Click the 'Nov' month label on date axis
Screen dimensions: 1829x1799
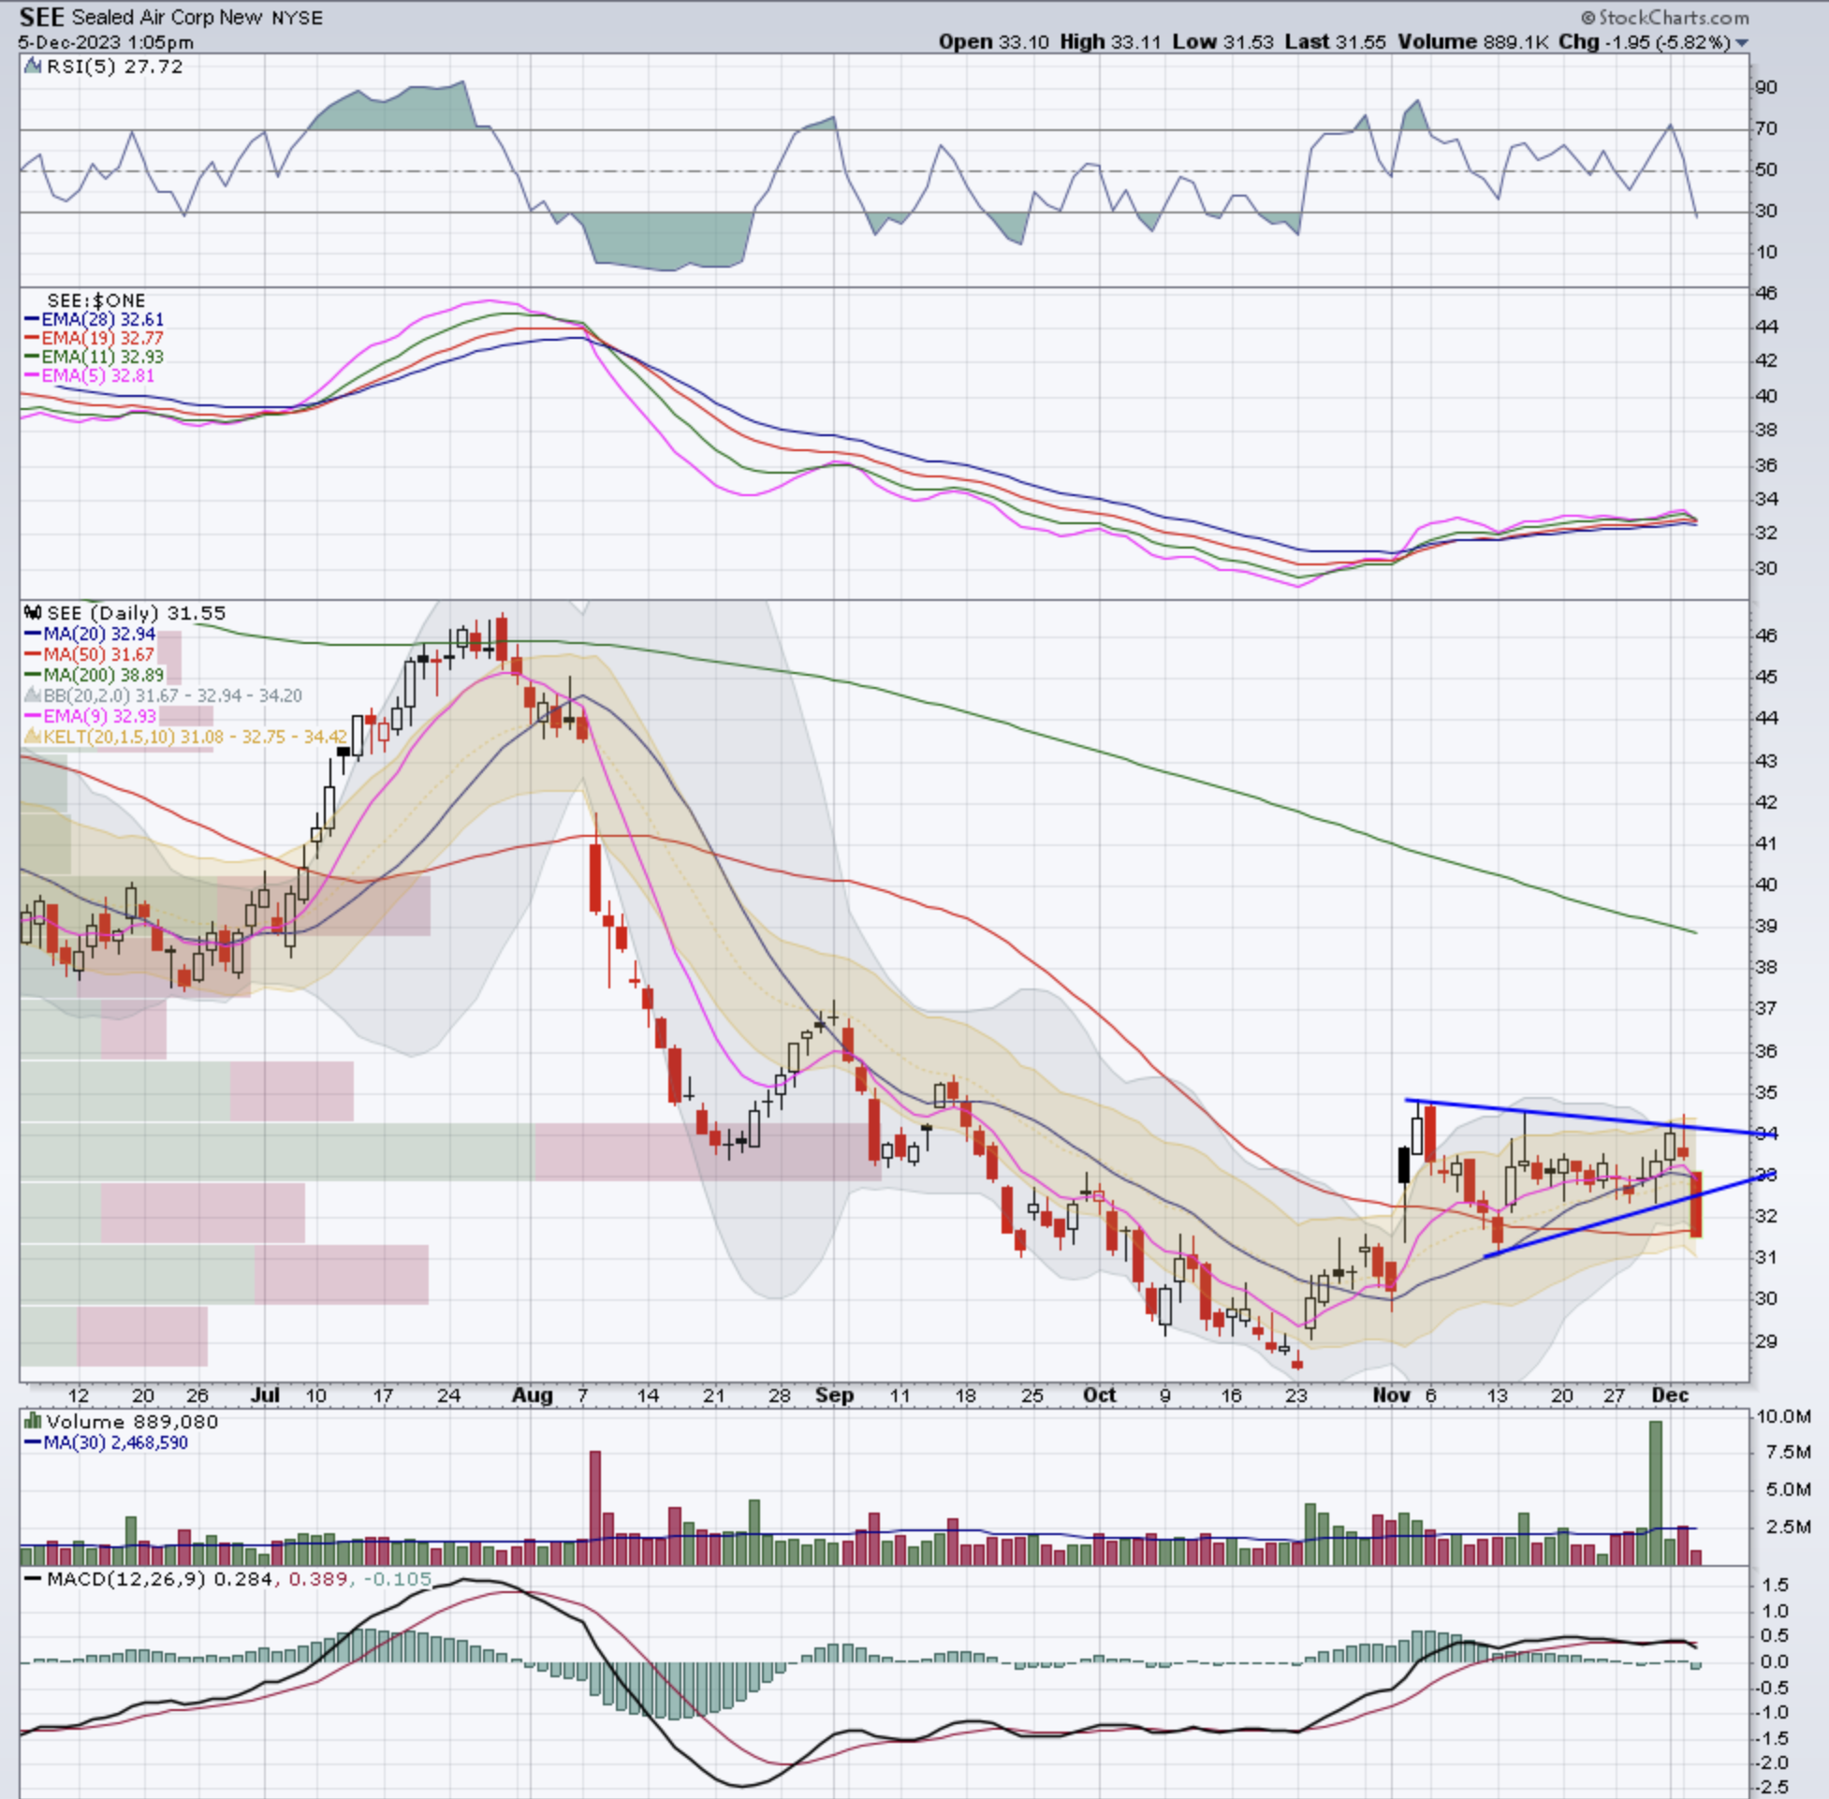[x=1391, y=1395]
